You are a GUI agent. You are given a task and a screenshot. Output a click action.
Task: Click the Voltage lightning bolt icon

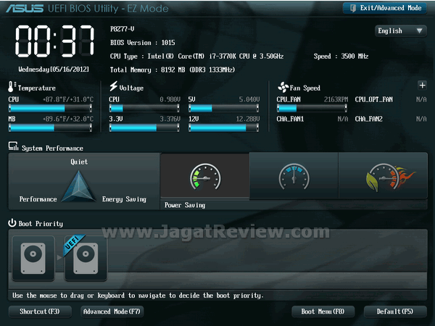click(x=113, y=86)
